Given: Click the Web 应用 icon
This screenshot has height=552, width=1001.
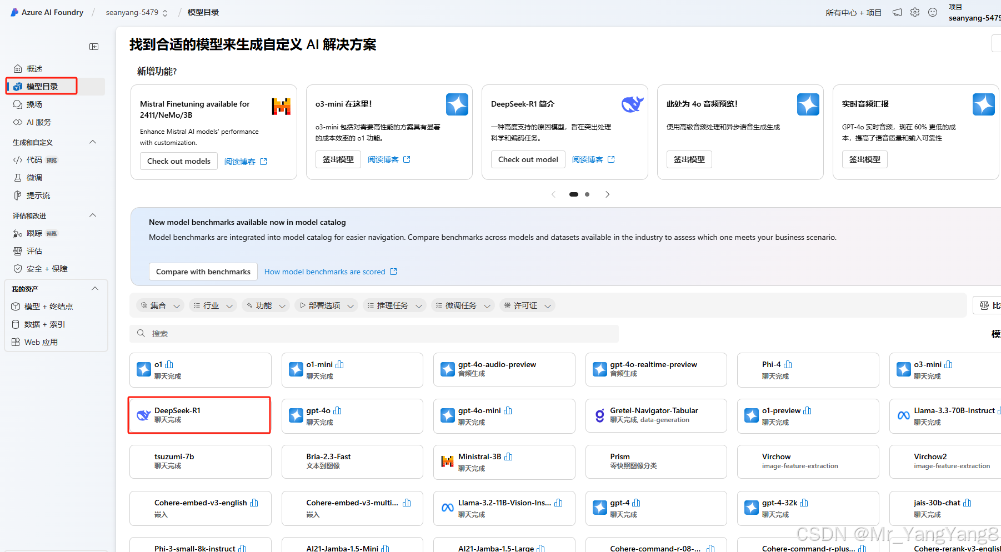Looking at the screenshot, I should tap(16, 342).
